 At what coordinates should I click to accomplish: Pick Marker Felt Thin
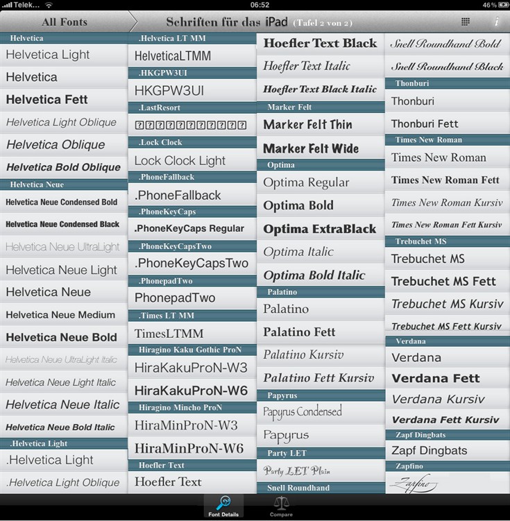pos(321,124)
